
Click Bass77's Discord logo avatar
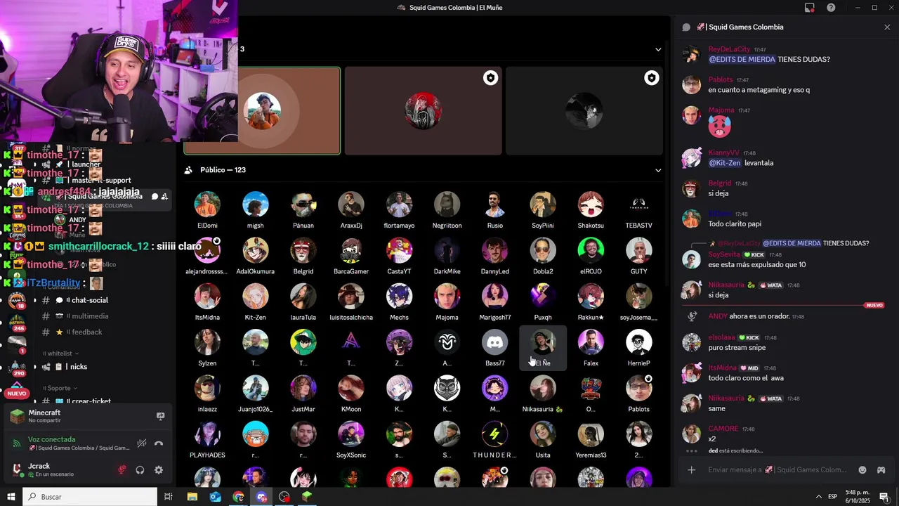pyautogui.click(x=495, y=342)
